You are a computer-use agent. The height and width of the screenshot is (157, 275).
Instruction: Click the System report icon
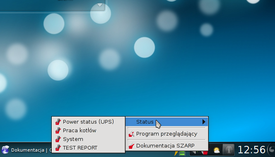(x=58, y=139)
